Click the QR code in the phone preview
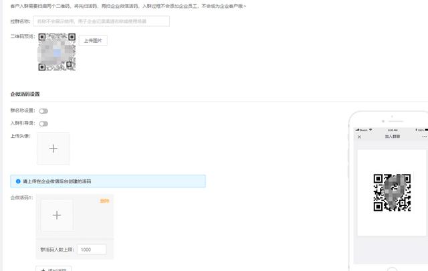This screenshot has width=428, height=271. 392,193
